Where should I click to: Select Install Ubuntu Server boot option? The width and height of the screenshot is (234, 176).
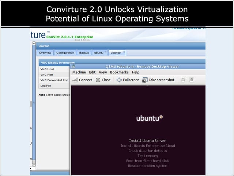pyautogui.click(x=147, y=141)
